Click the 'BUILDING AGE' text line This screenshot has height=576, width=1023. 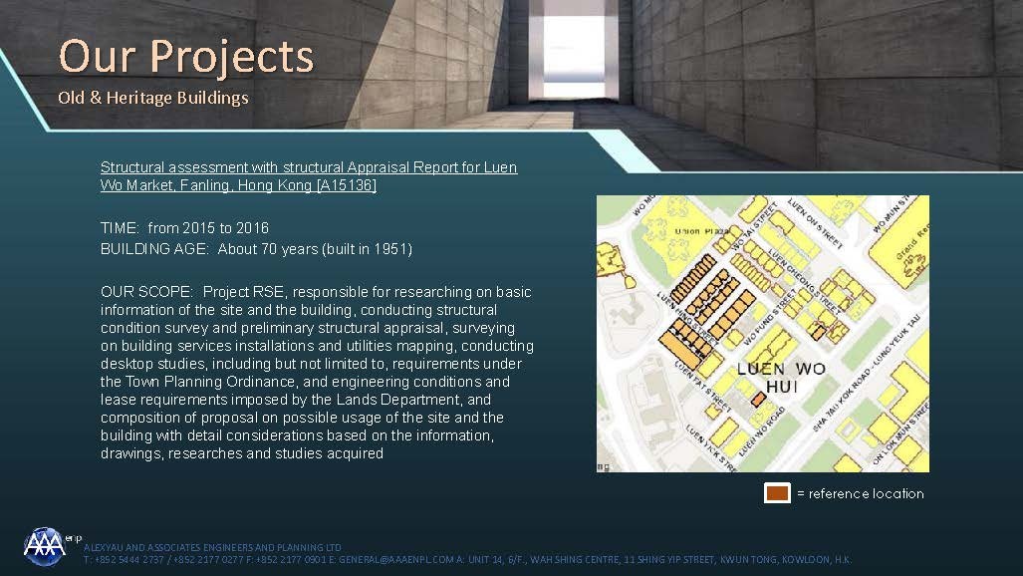[x=256, y=248]
